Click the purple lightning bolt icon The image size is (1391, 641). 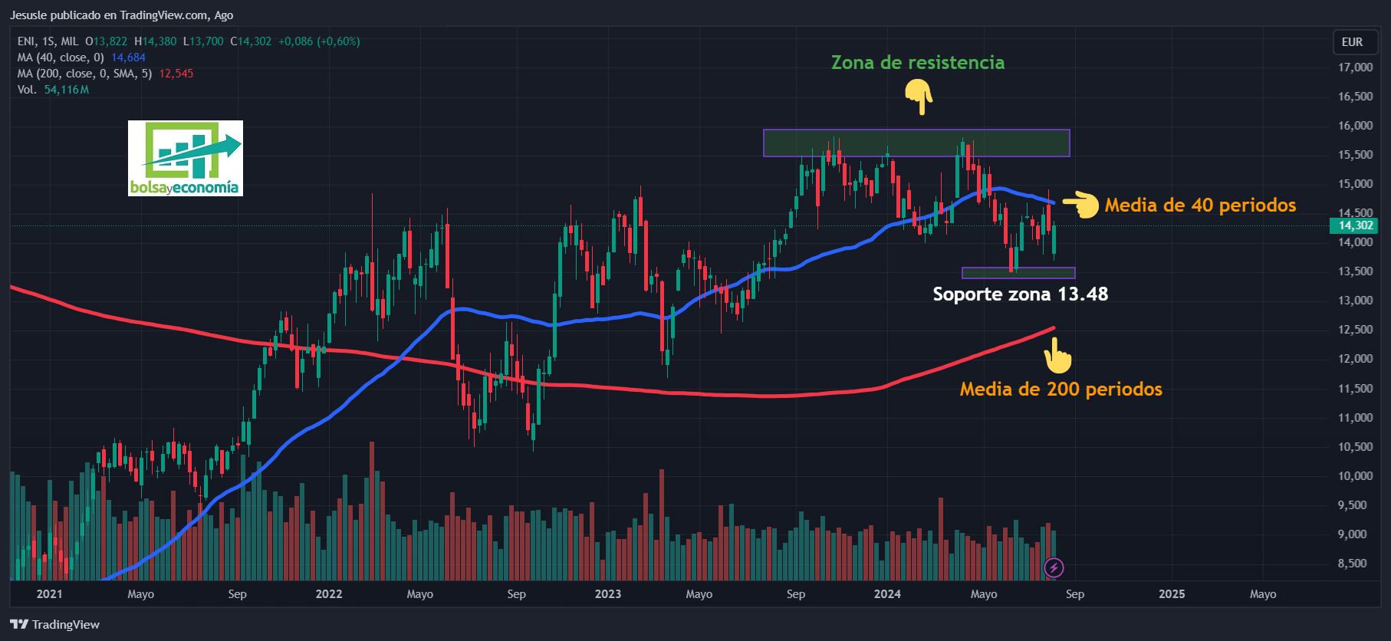(1054, 567)
